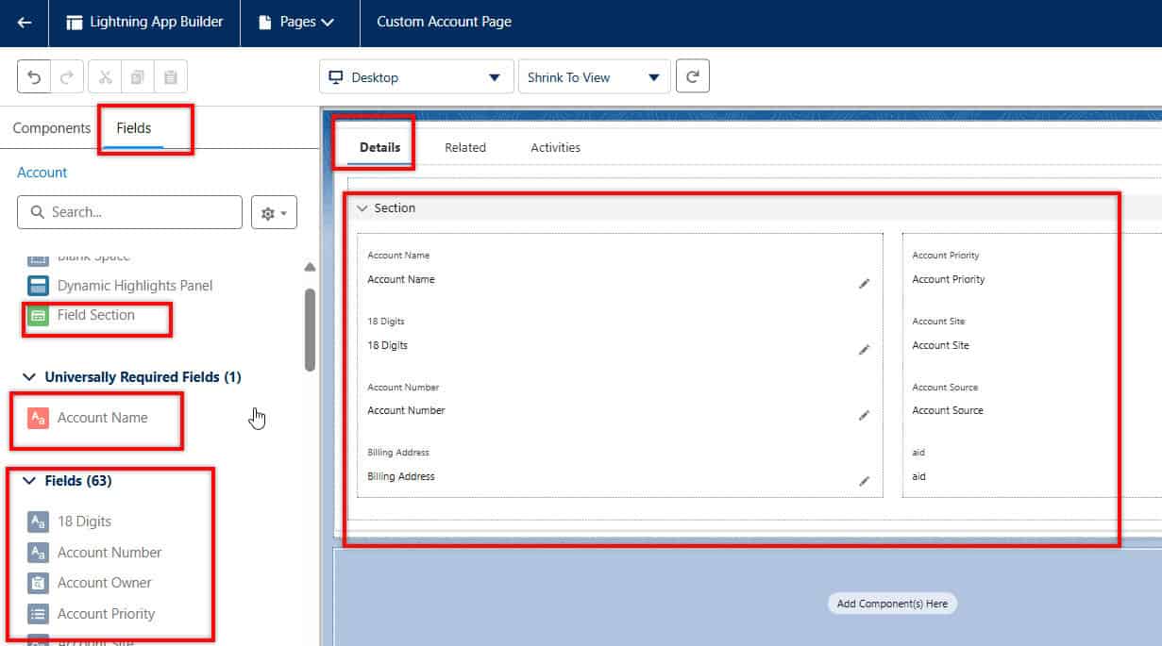1162x646 pixels.
Task: Click the Account Number edit pencil
Action: tap(864, 415)
